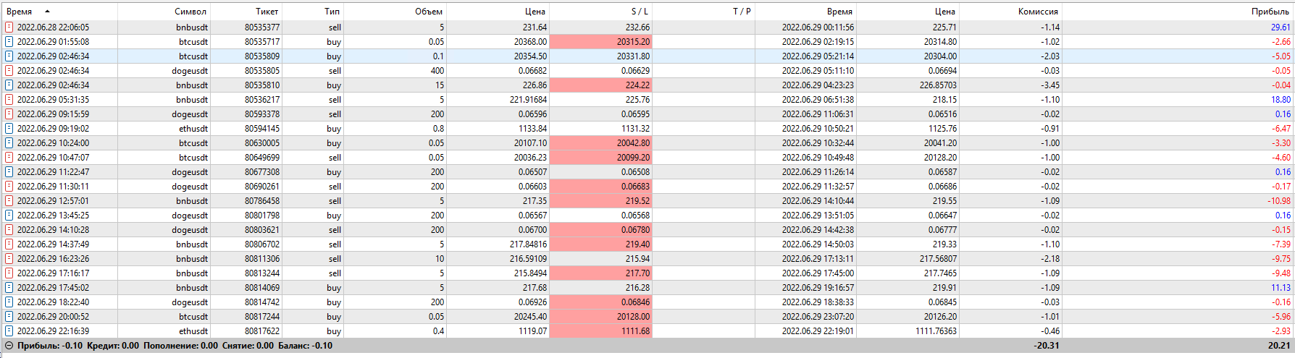
Task: Click the order icon of the 22:16:39 ethusdt row
Action: [x=9, y=331]
